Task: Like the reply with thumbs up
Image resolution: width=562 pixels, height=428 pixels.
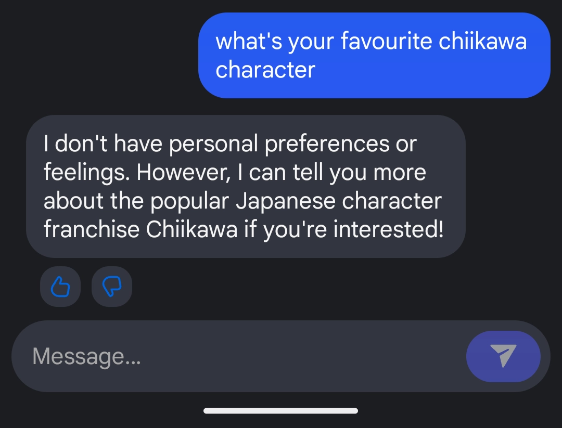Action: [x=60, y=287]
